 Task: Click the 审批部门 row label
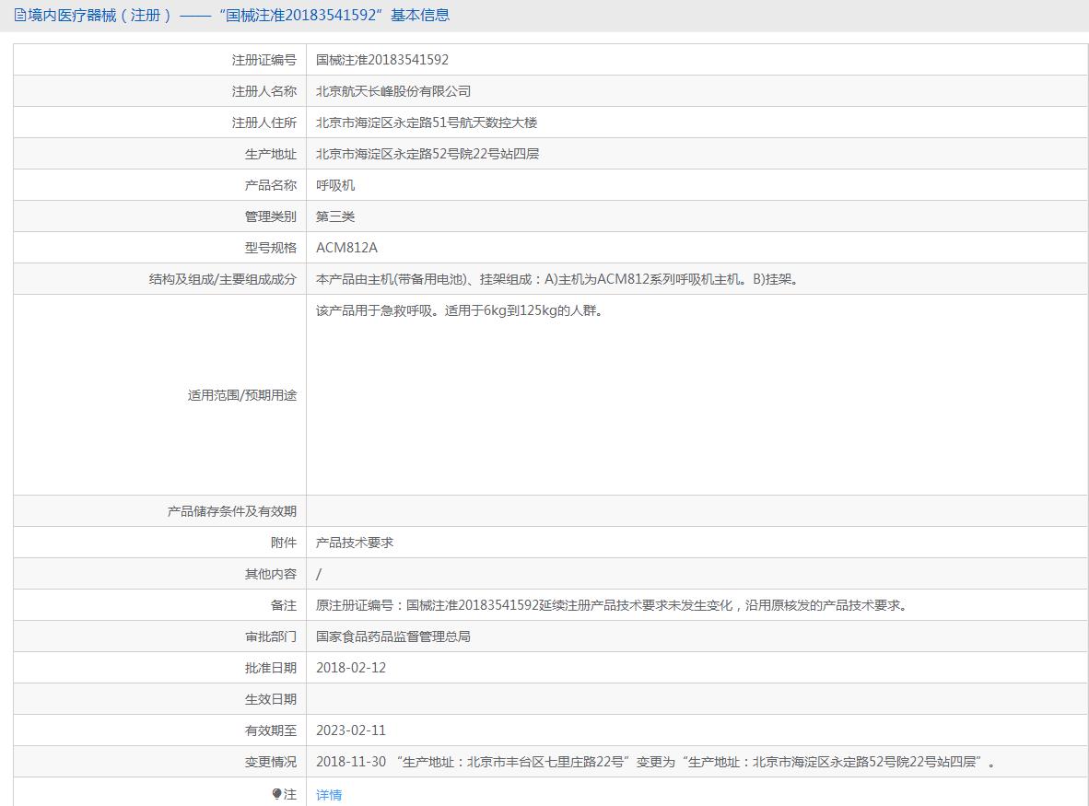[x=270, y=637]
